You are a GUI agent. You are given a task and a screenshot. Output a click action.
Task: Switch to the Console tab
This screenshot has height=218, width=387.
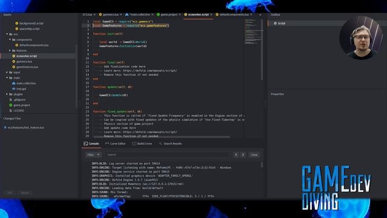pos(91,144)
